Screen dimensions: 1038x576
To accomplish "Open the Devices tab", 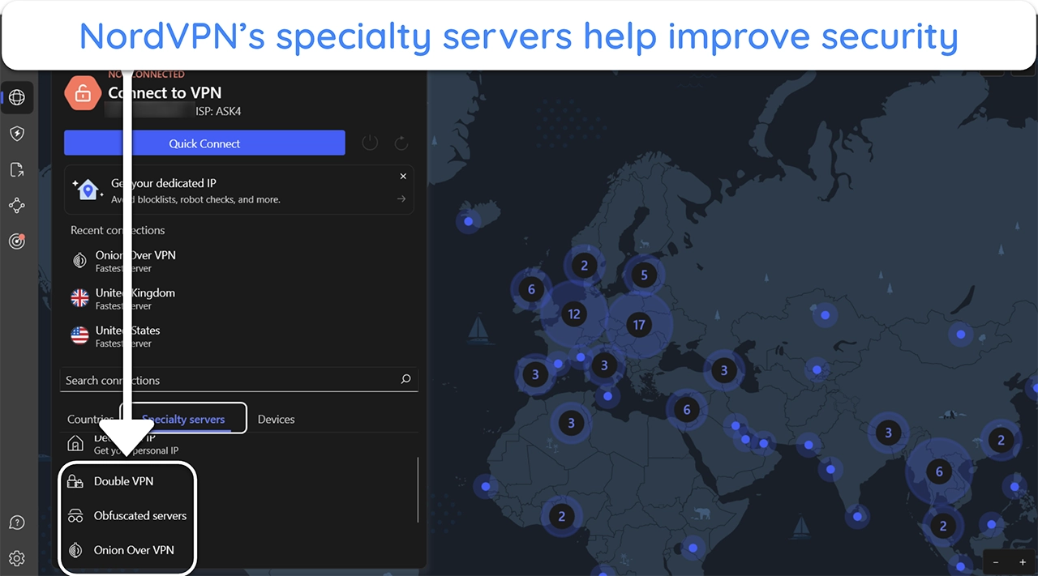I will pyautogui.click(x=276, y=419).
